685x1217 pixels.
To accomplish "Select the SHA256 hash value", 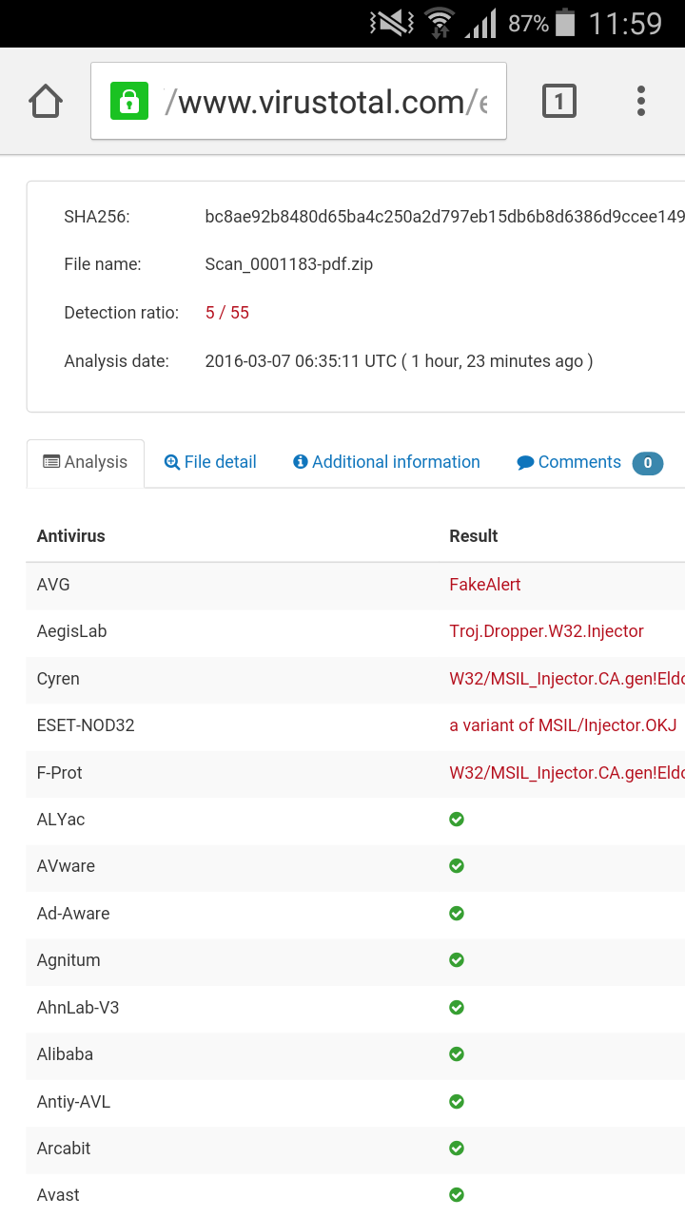I will pos(445,217).
